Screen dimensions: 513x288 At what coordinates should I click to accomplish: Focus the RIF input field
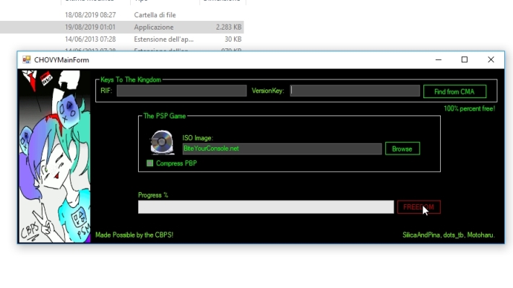coord(181,90)
